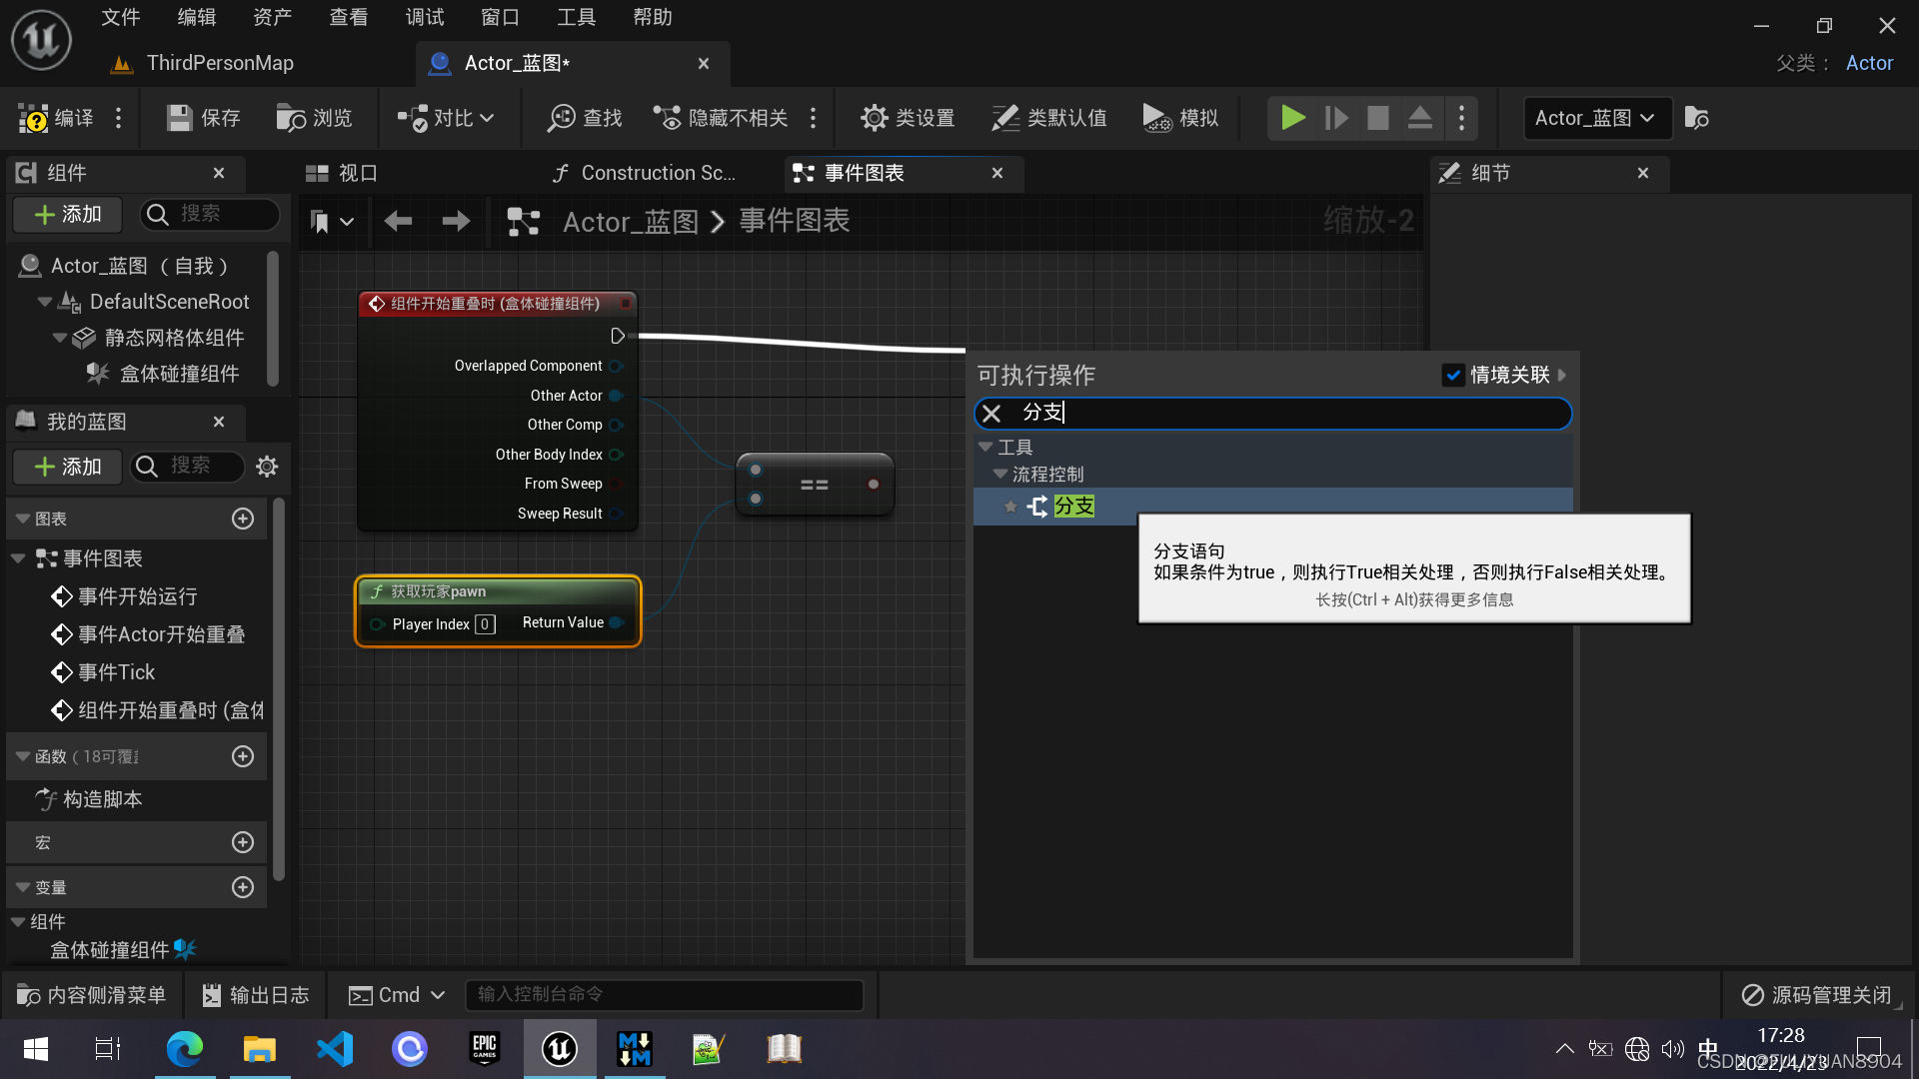Click the Find in blueprint icon
This screenshot has height=1079, width=1919.
561,118
